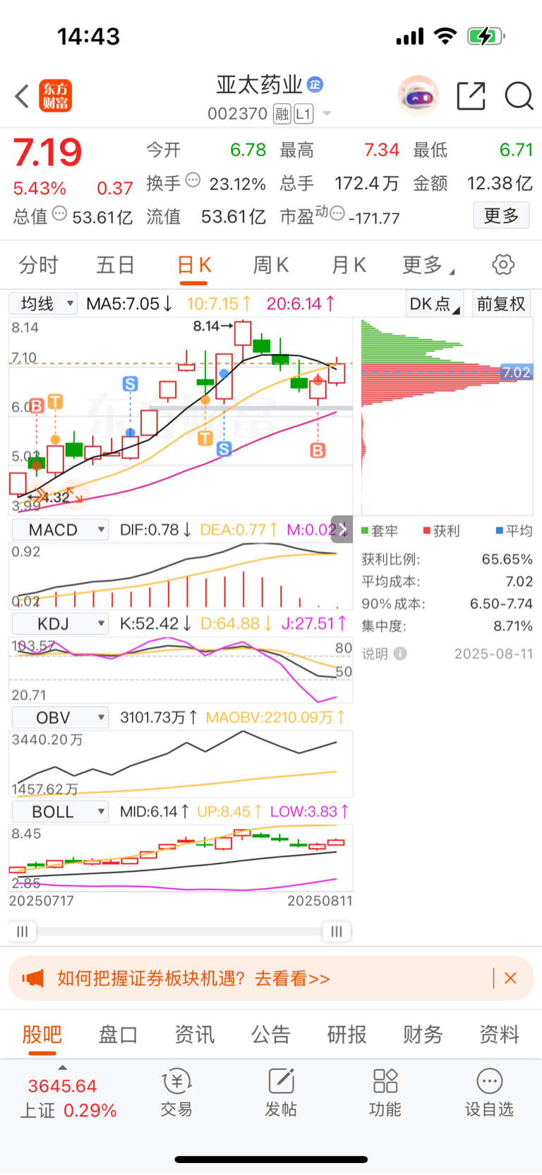Tap the 7.02 average cost label

(x=517, y=372)
